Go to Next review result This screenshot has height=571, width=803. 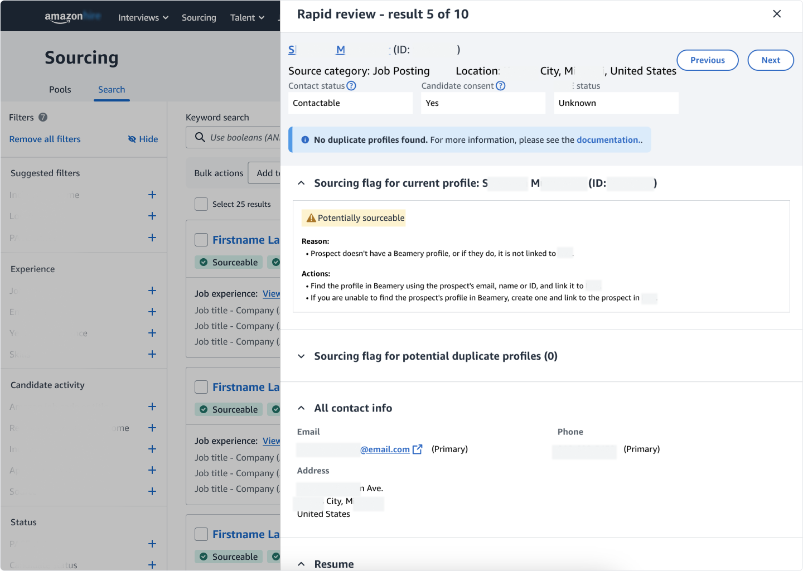click(771, 60)
